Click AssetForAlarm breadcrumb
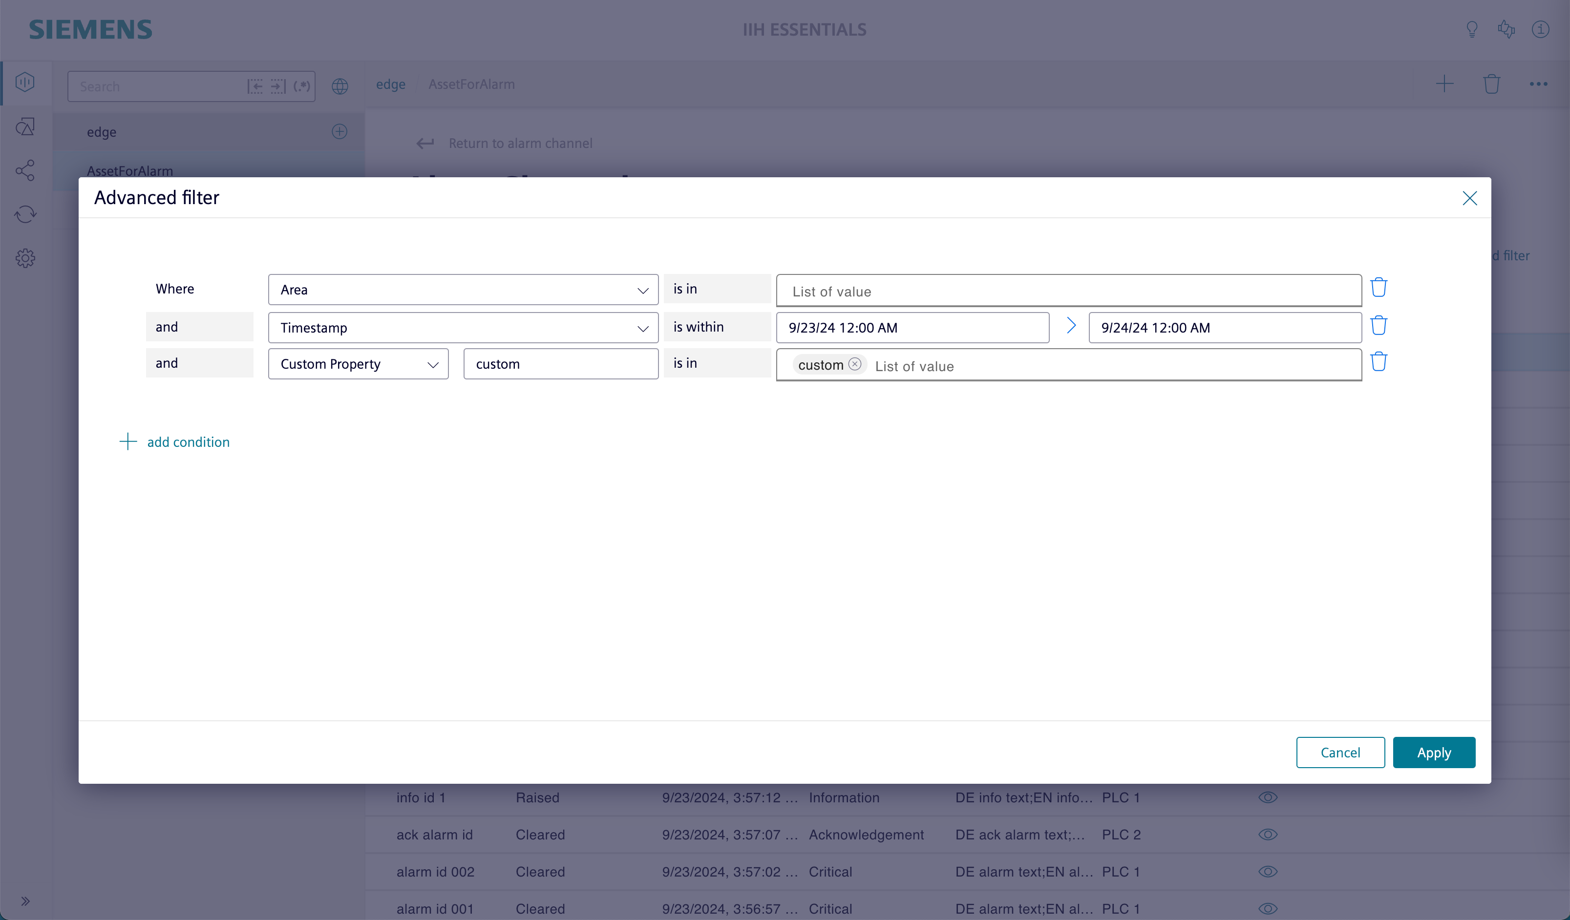1570x920 pixels. (471, 84)
